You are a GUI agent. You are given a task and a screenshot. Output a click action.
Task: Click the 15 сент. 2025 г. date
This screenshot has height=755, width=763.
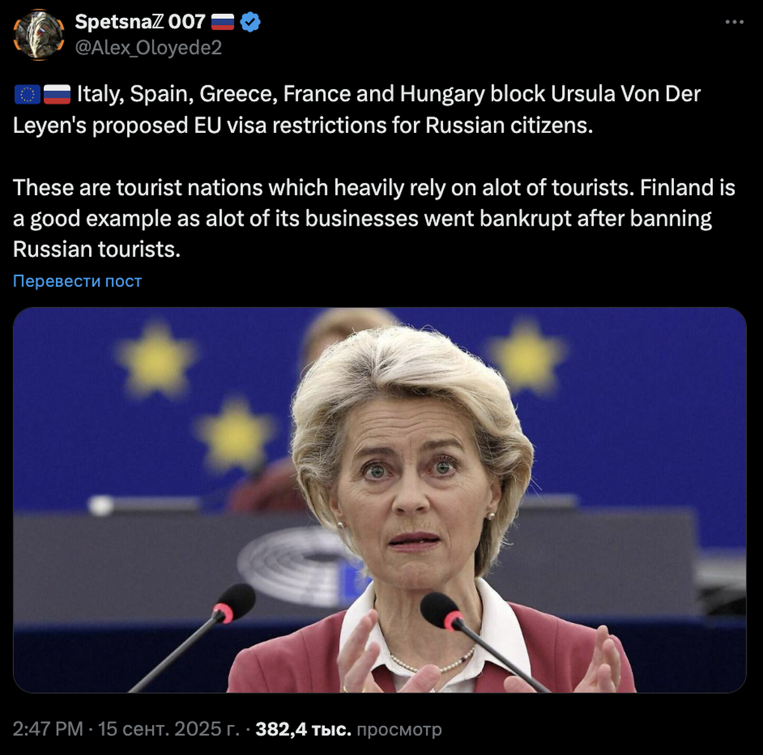click(168, 729)
